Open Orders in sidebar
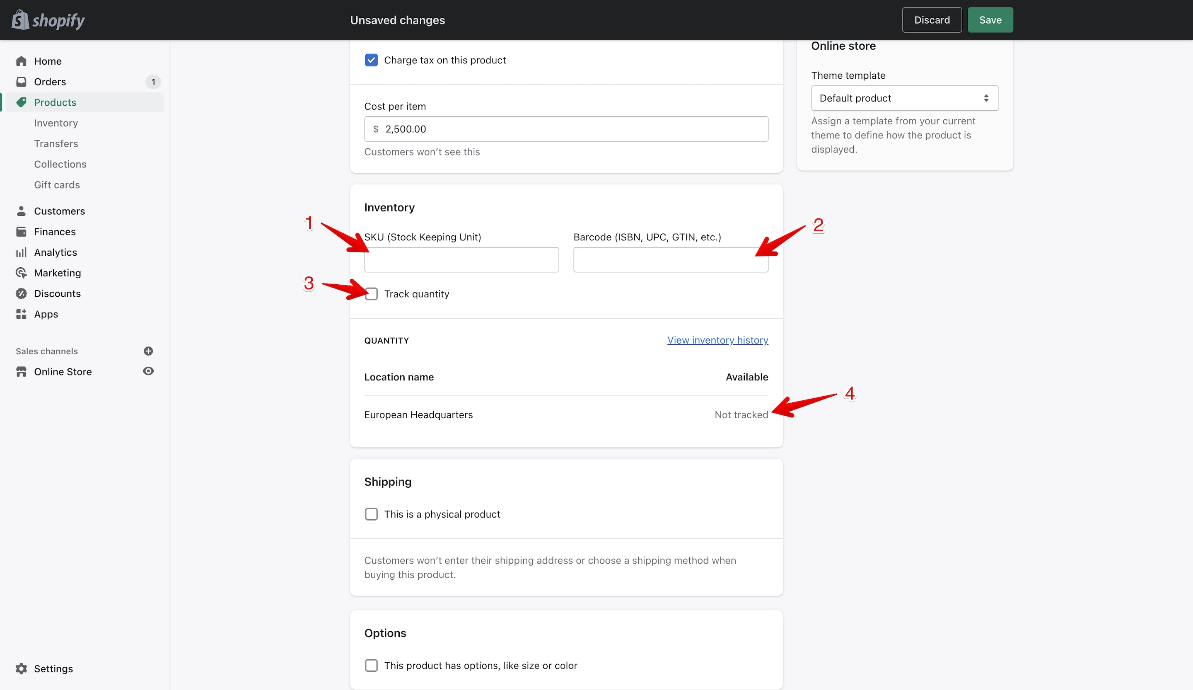Image resolution: width=1193 pixels, height=690 pixels. point(50,82)
